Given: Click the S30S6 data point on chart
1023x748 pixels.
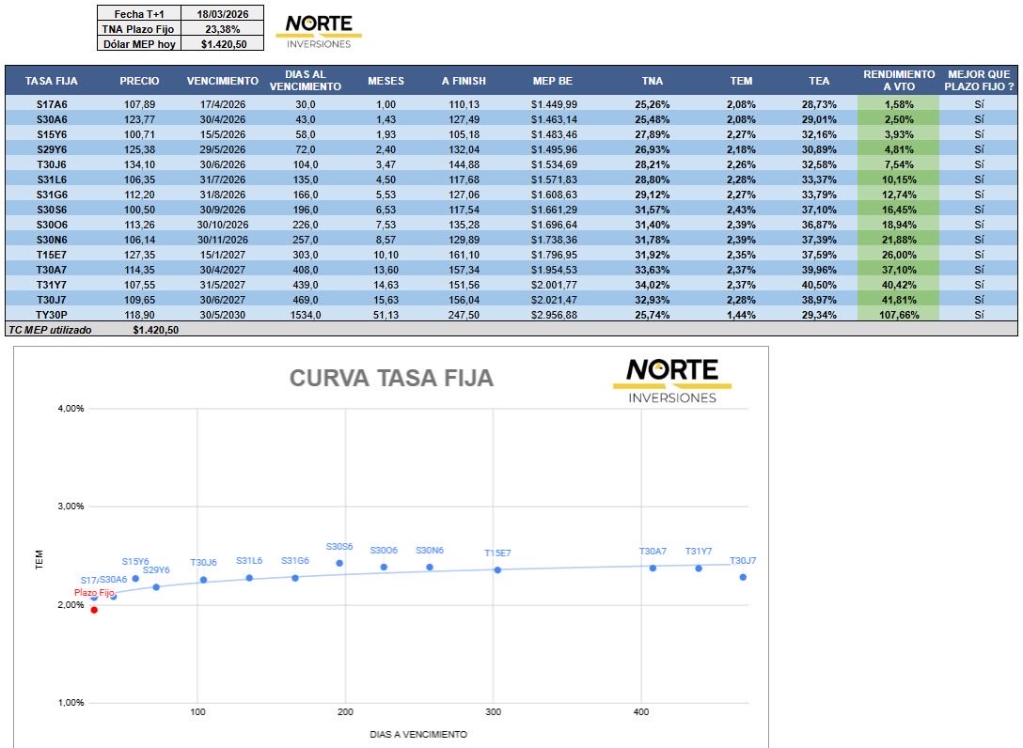Looking at the screenshot, I should click(339, 563).
